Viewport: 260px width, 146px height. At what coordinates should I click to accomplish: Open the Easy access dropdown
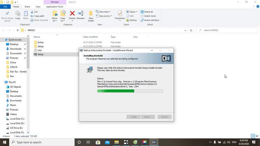click(x=104, y=16)
